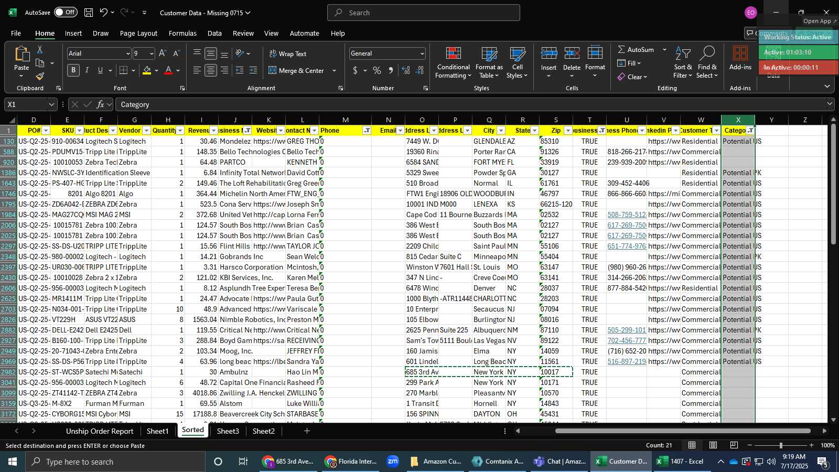Image resolution: width=839 pixels, height=472 pixels.
Task: Click Increase Decimal icon
Action: [406, 70]
